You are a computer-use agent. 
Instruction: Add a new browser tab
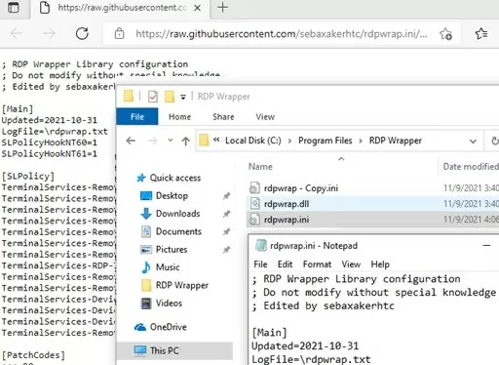222,7
